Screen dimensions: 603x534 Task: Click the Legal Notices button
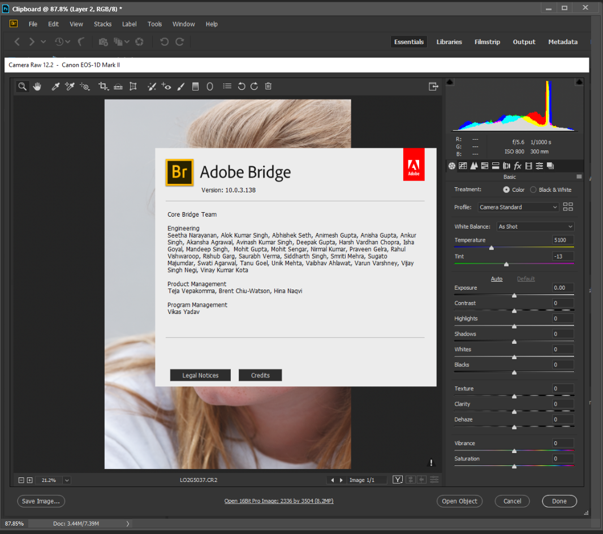click(x=200, y=376)
